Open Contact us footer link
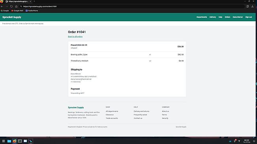 pos(138,118)
